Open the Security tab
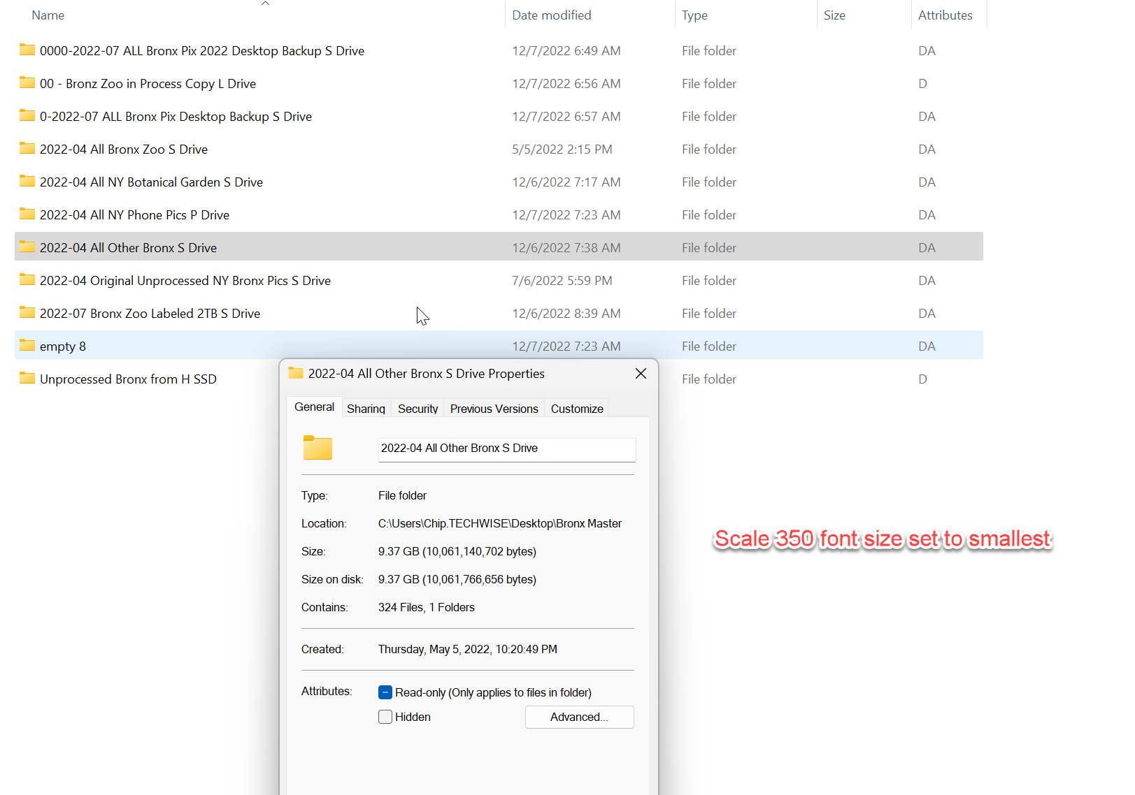This screenshot has width=1135, height=795. [x=417, y=409]
